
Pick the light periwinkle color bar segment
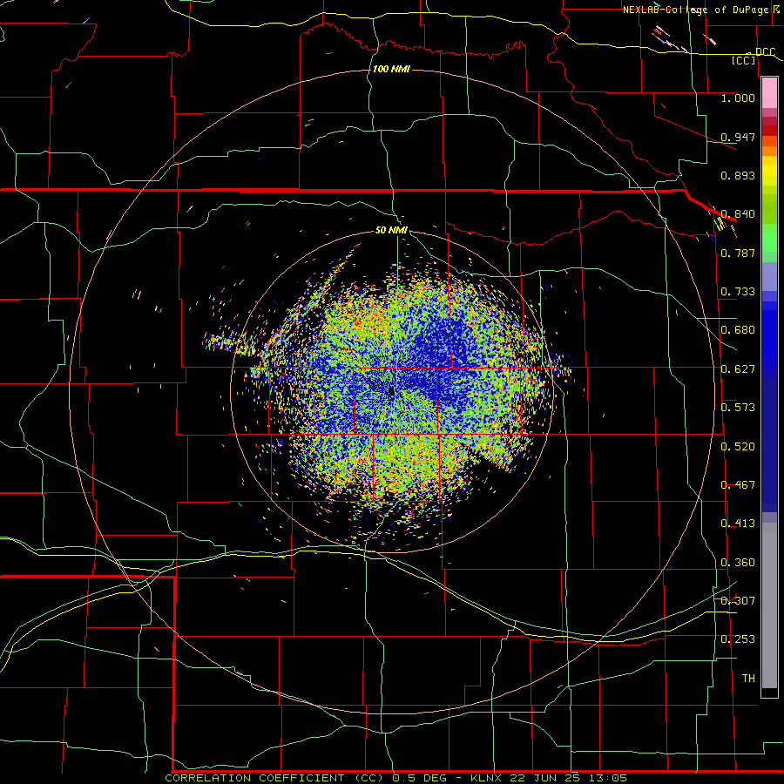click(x=769, y=276)
